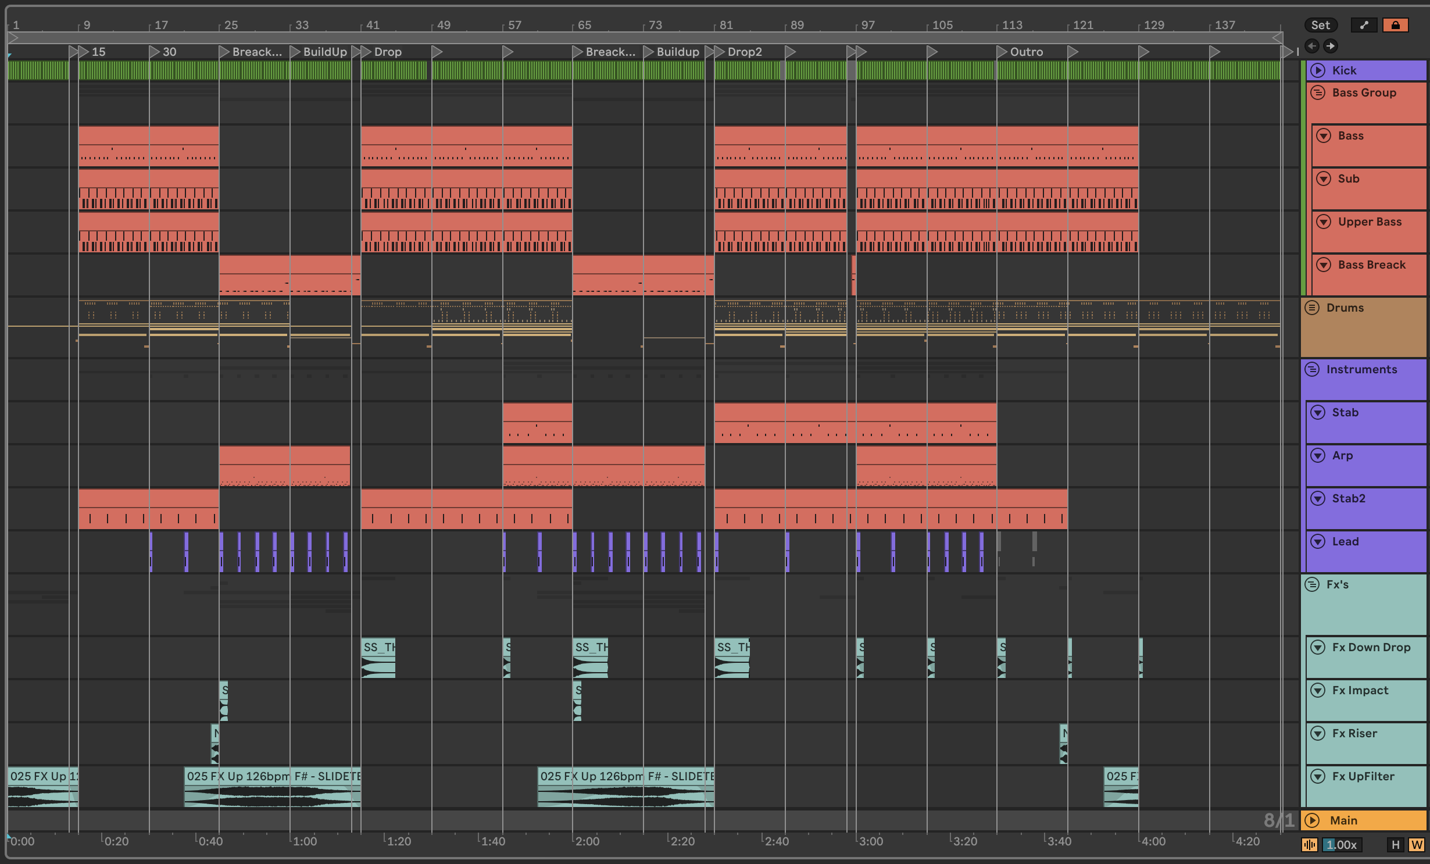Select the Instruments track header
The image size is (1430, 864).
click(x=1363, y=379)
